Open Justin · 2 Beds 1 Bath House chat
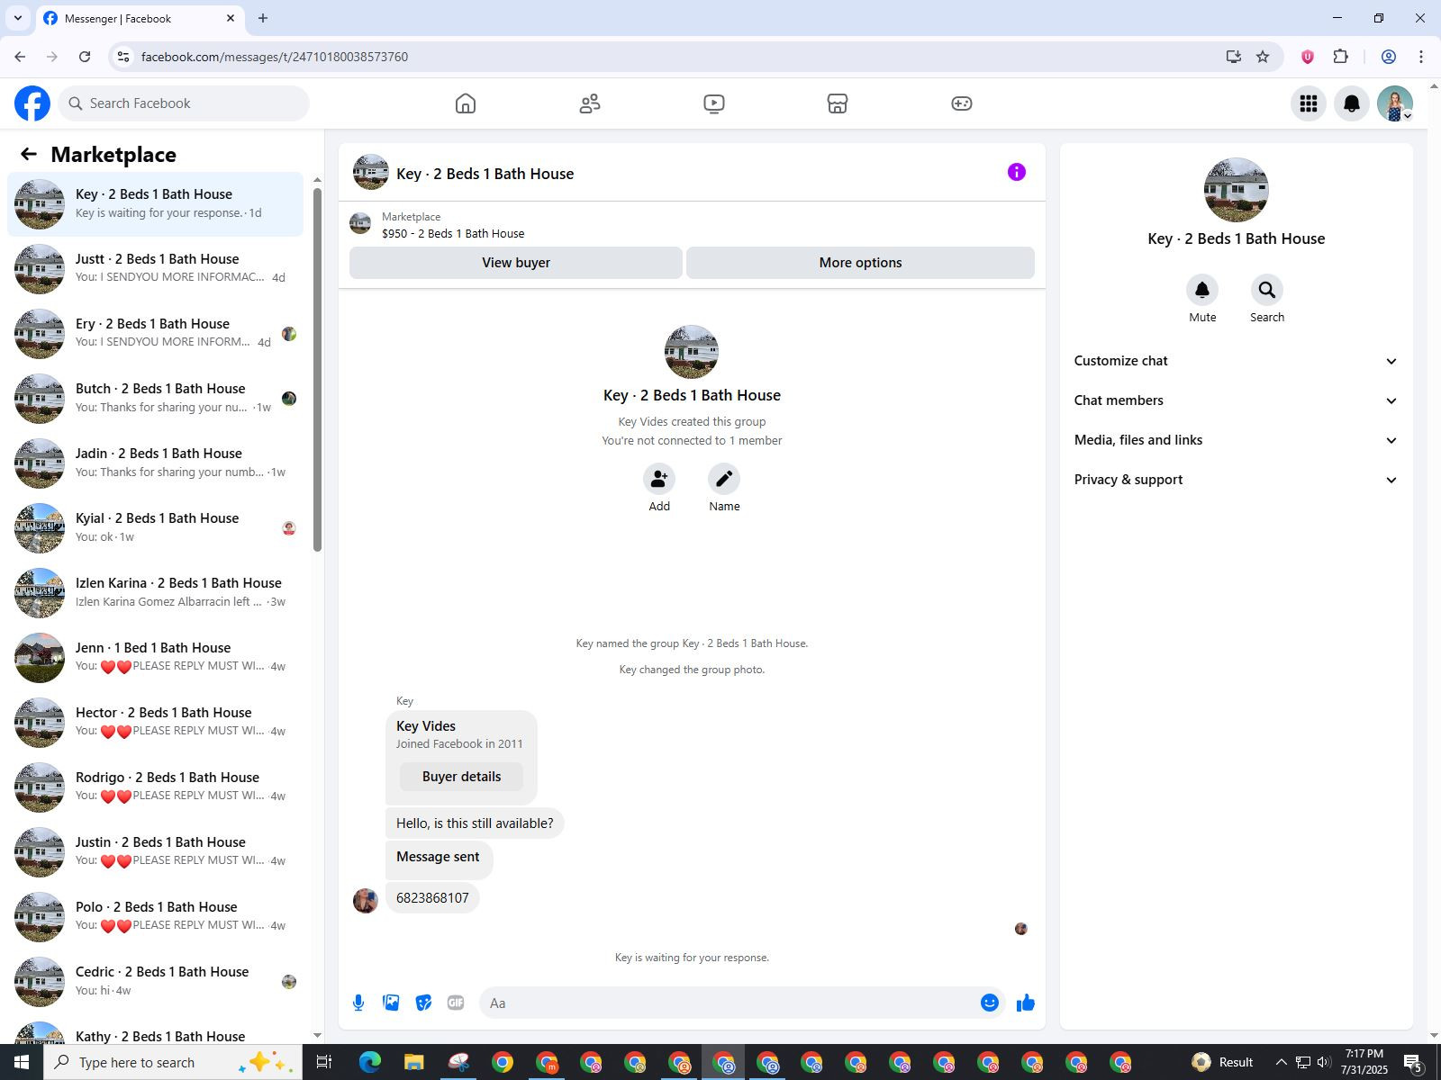Image resolution: width=1441 pixels, height=1080 pixels. point(155,852)
